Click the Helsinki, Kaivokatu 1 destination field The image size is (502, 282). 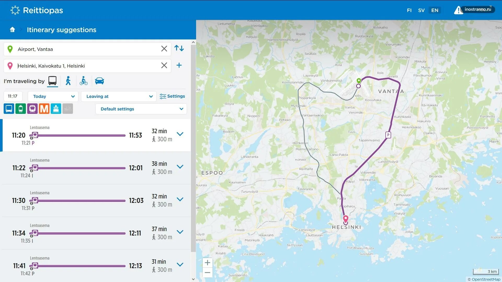pyautogui.click(x=86, y=66)
